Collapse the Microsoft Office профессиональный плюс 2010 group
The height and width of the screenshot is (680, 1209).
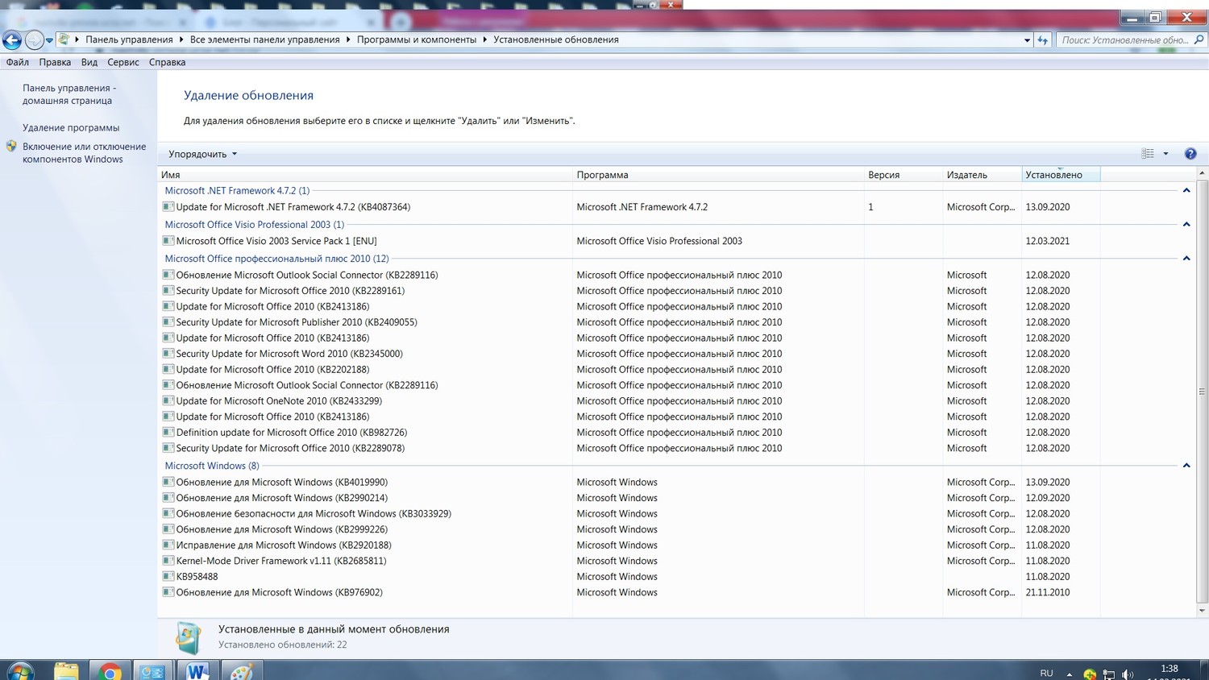point(1186,259)
